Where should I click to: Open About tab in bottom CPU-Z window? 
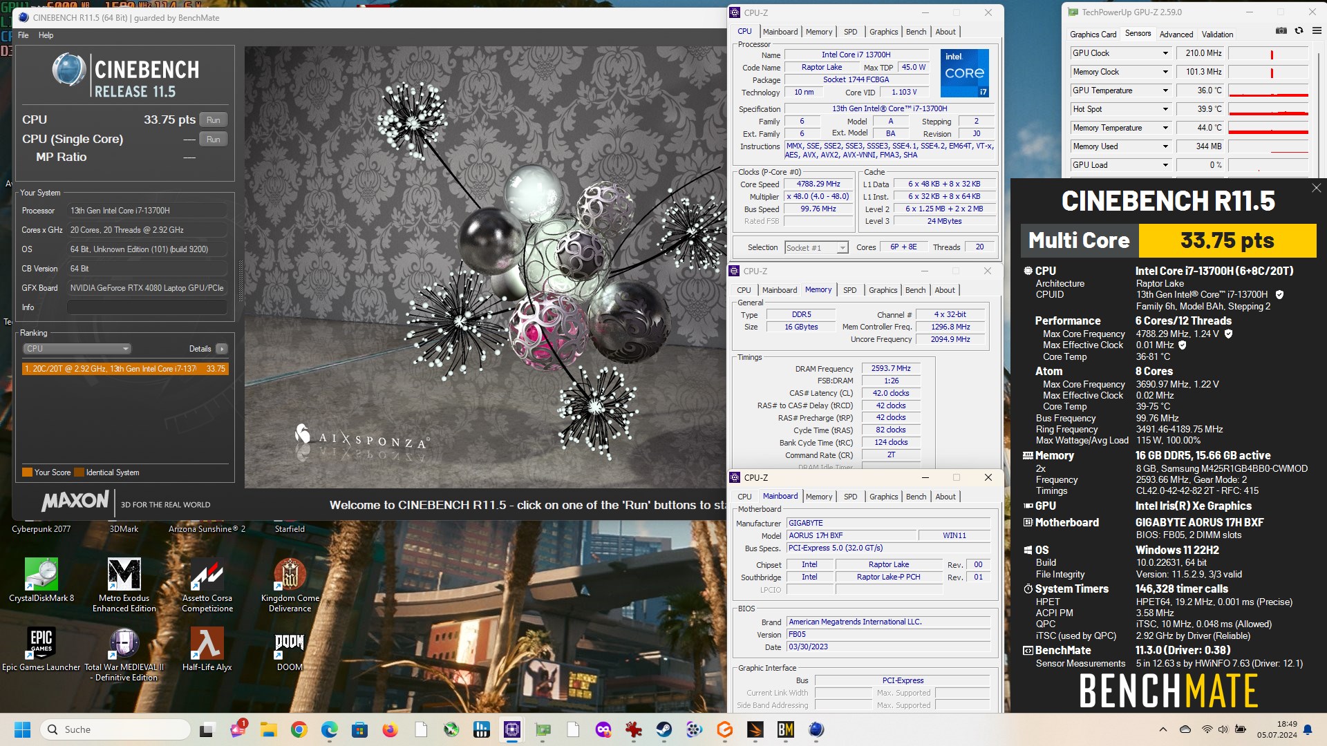pyautogui.click(x=945, y=497)
